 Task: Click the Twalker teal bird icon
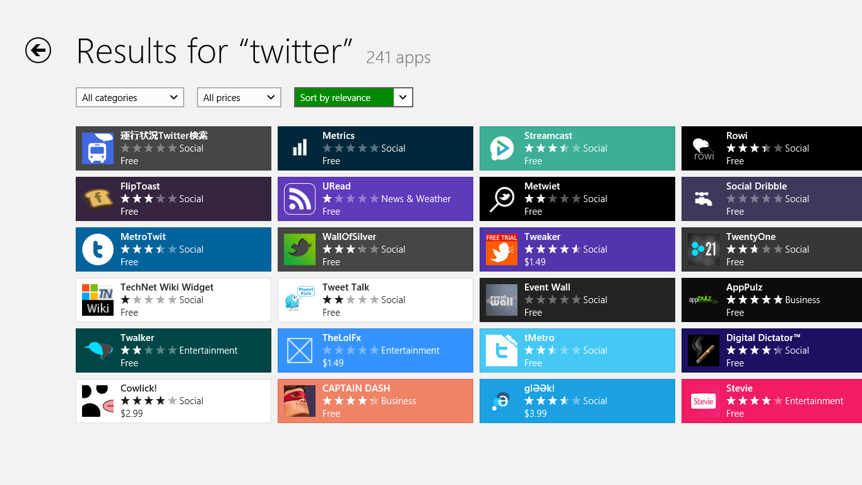[x=98, y=350]
